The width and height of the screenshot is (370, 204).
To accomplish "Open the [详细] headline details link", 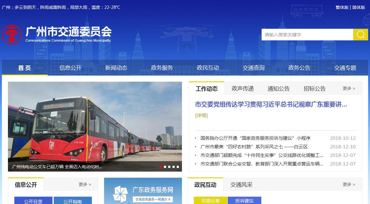I will point(201,115).
